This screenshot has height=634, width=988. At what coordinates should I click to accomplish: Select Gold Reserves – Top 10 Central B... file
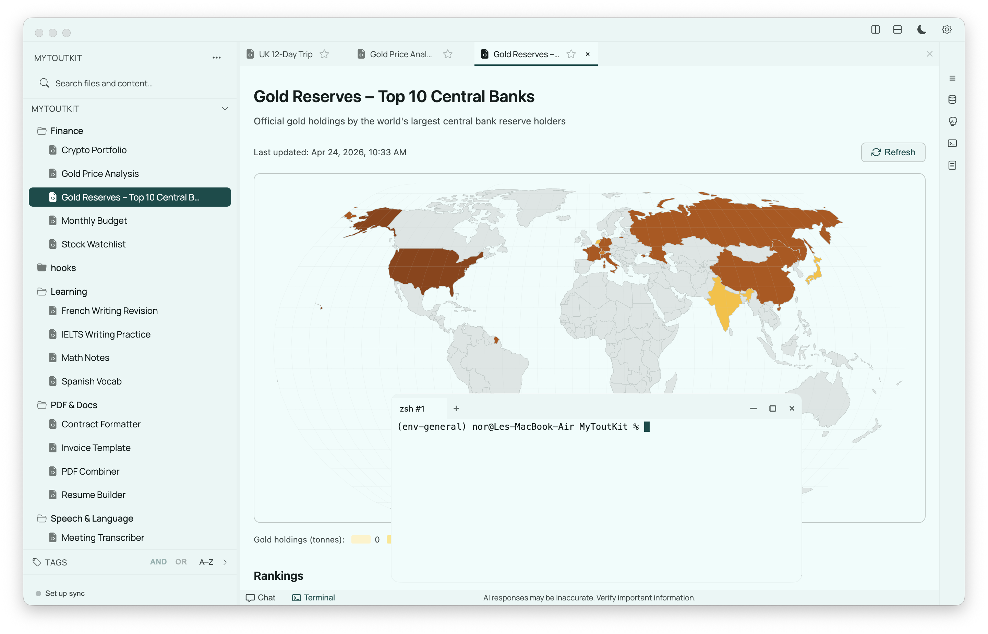(x=130, y=197)
